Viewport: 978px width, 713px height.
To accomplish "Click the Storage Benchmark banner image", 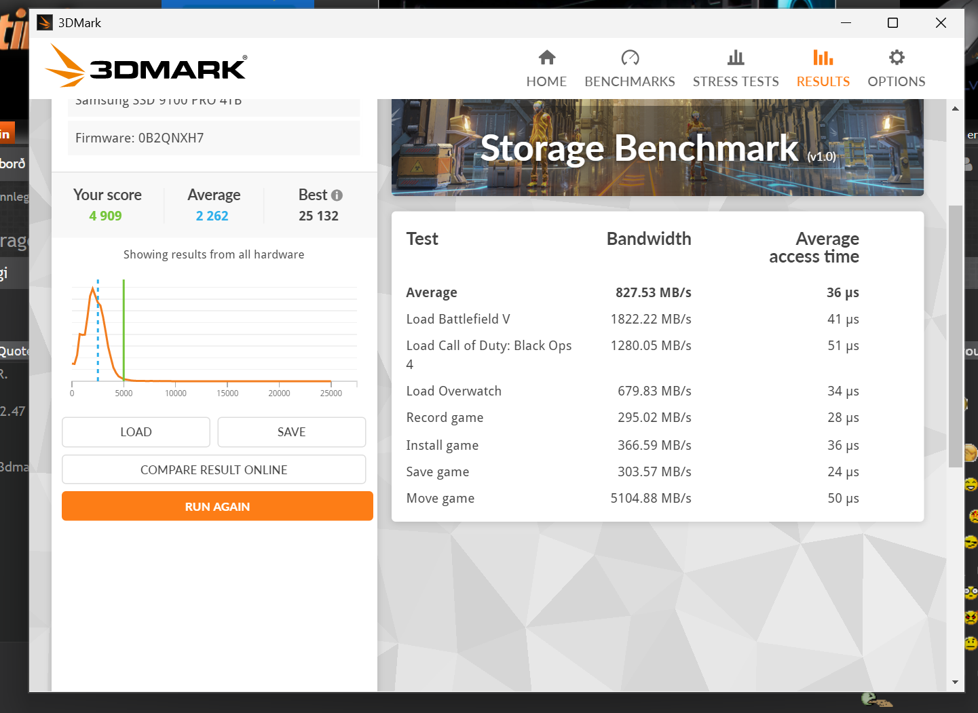I will [x=657, y=148].
